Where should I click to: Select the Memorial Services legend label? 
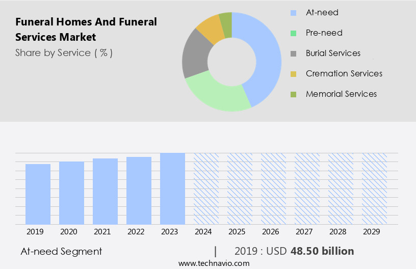[x=341, y=94]
